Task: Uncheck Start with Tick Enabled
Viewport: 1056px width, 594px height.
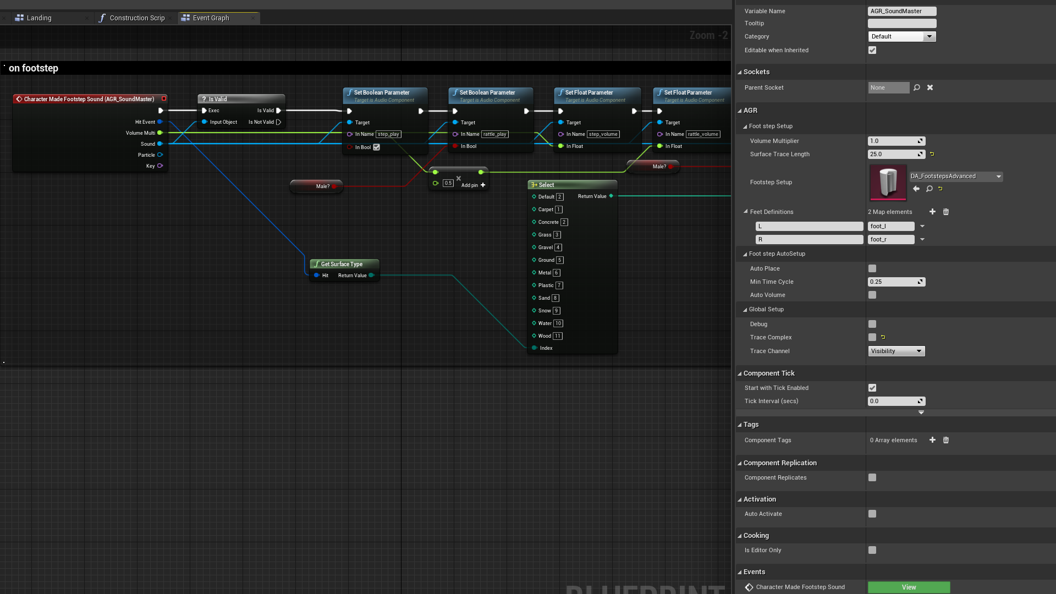Action: [872, 388]
